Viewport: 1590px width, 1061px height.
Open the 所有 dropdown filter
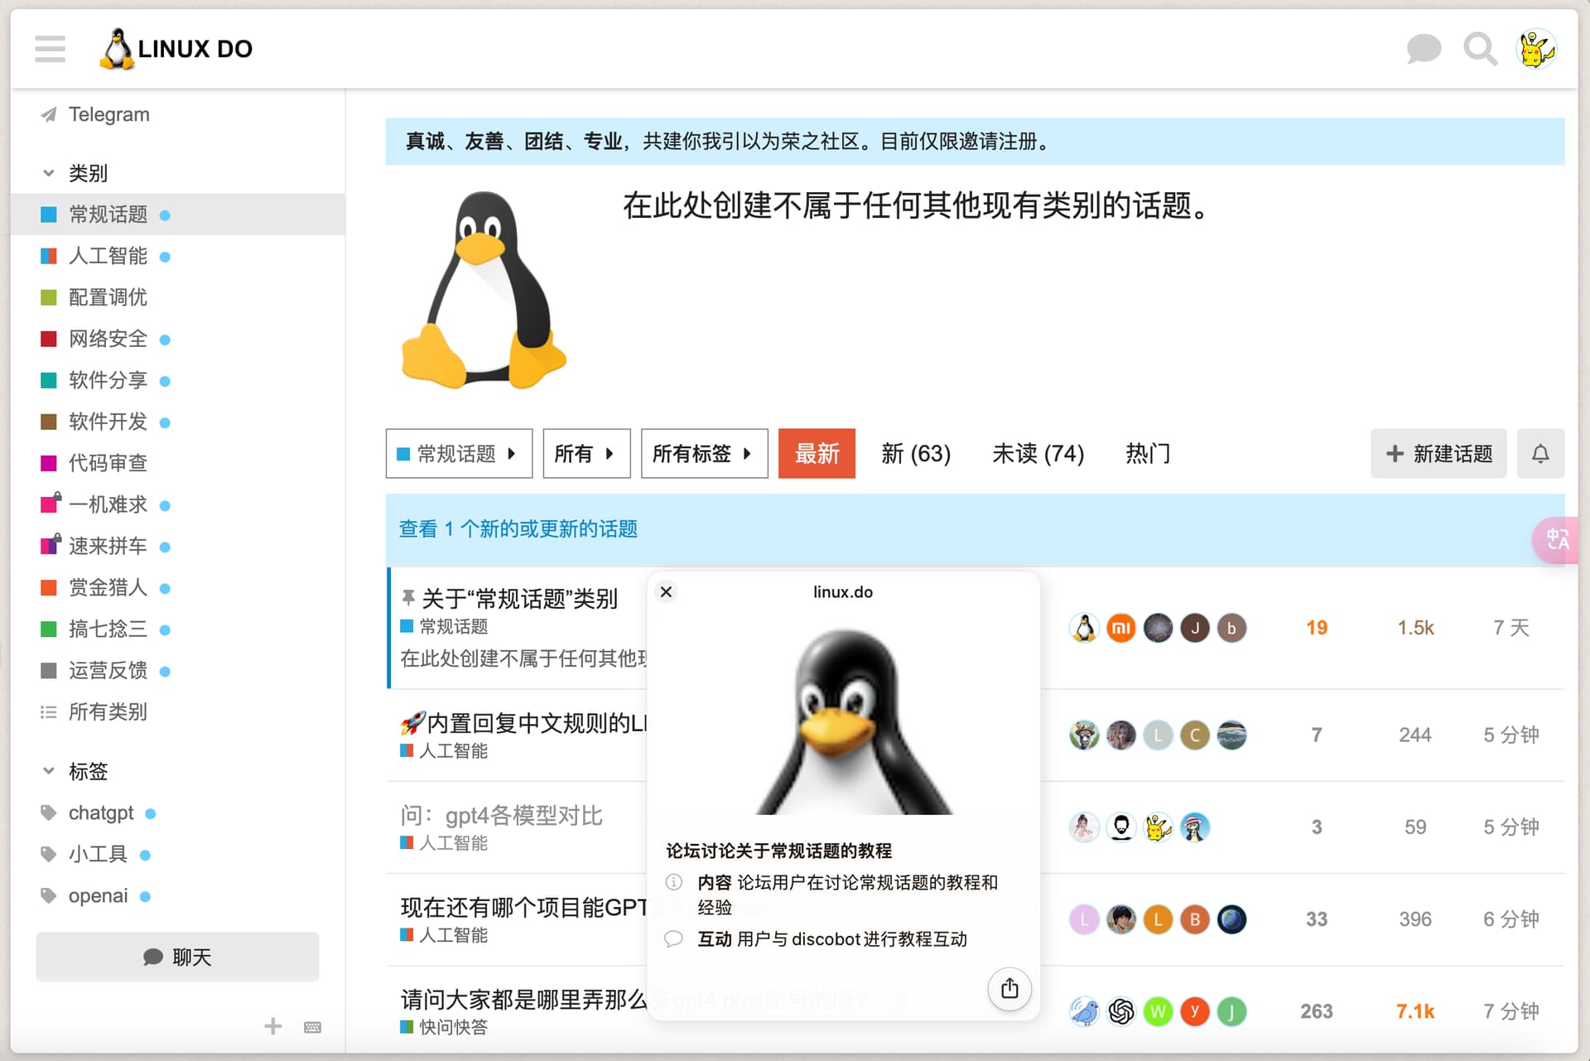(x=586, y=453)
